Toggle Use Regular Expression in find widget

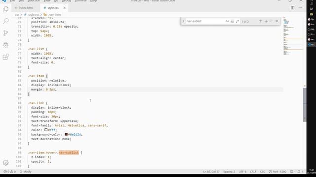237,21
